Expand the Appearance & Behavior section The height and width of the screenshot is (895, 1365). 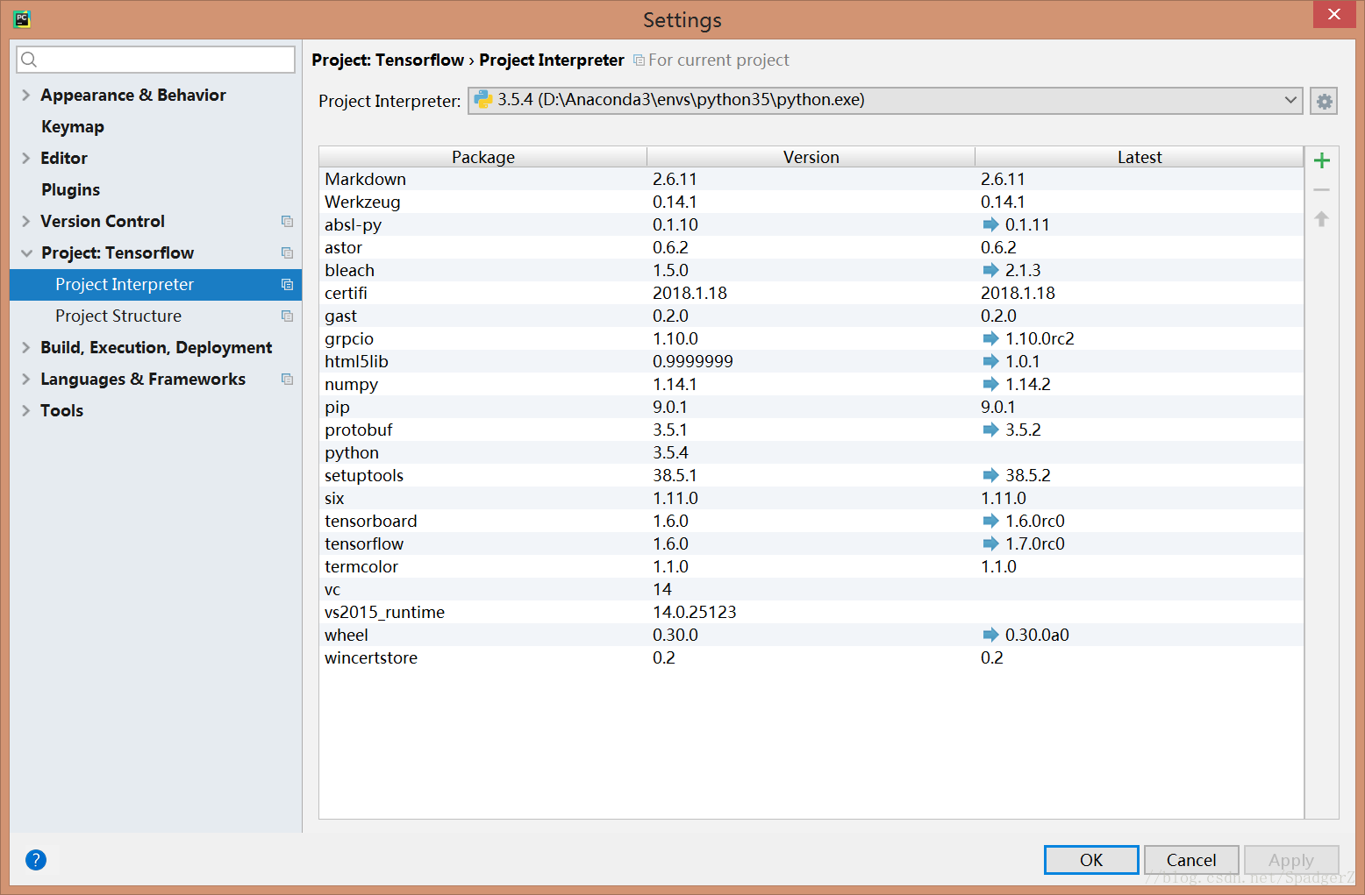point(25,95)
